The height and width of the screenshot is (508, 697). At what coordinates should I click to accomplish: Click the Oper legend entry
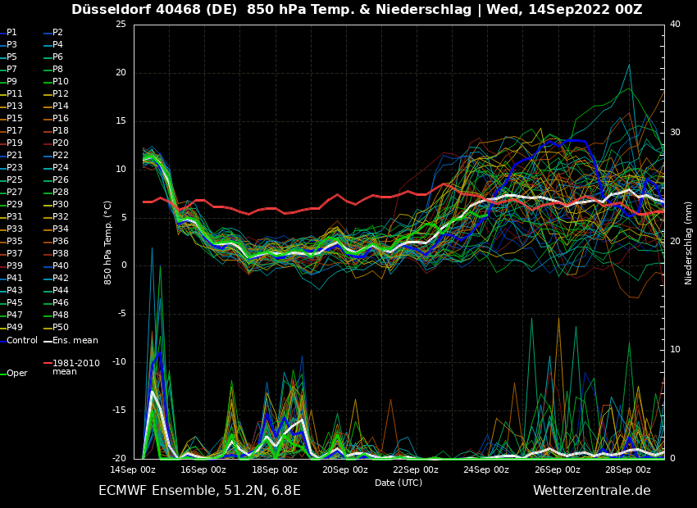click(x=16, y=374)
